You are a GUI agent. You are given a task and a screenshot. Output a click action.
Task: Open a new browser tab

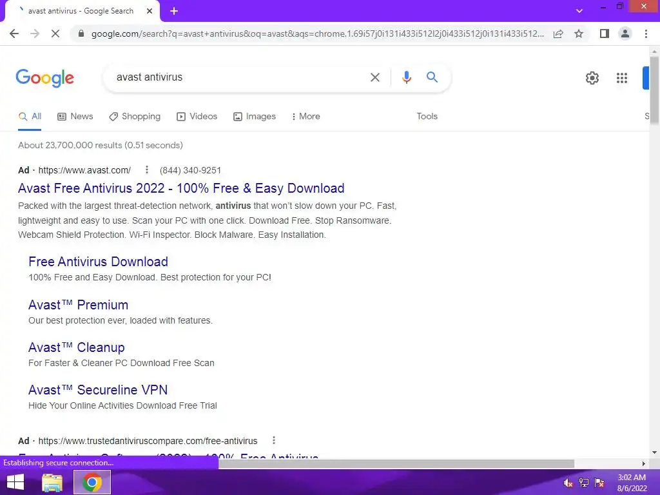pos(174,11)
